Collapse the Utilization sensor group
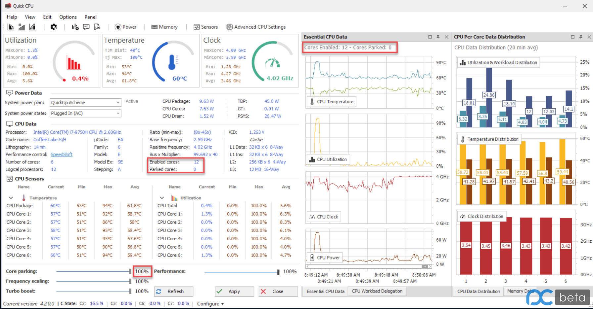This screenshot has height=309, width=593. pos(162,198)
